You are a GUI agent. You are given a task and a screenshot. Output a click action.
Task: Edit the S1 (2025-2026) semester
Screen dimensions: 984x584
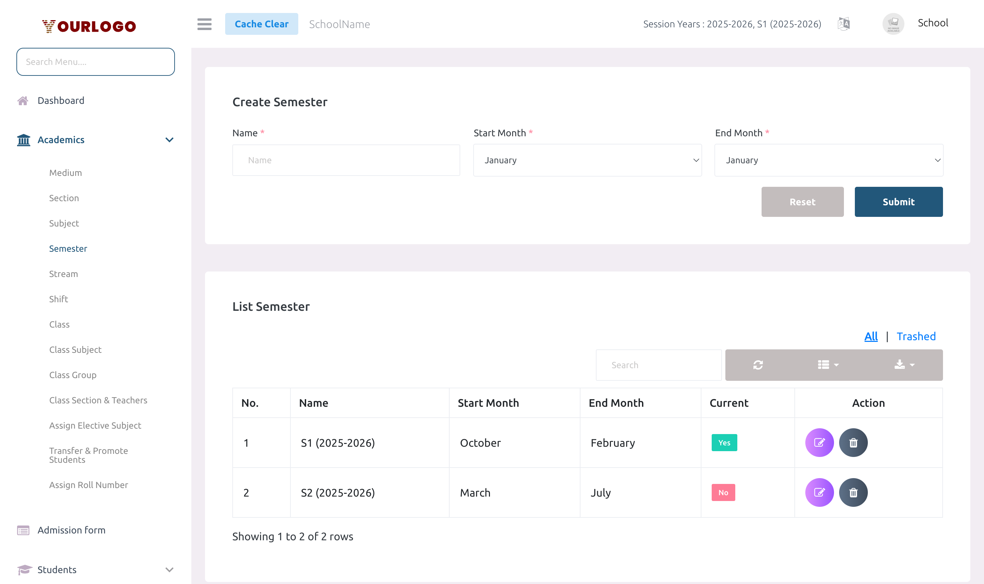click(819, 442)
